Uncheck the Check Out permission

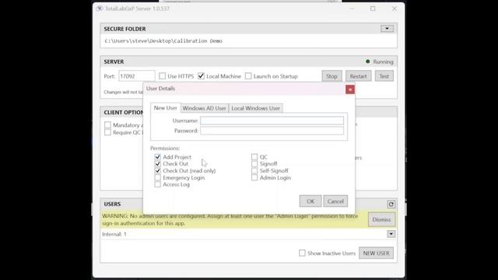[157, 164]
